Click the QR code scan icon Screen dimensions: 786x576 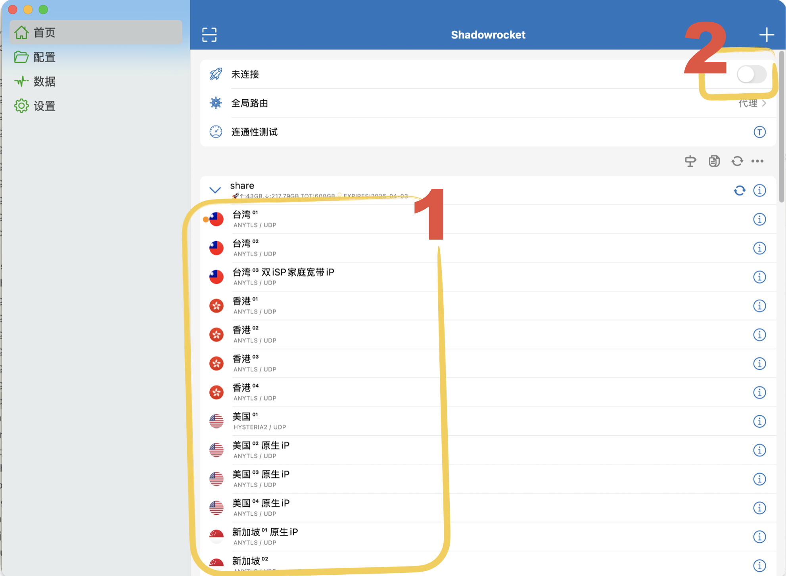pos(209,35)
